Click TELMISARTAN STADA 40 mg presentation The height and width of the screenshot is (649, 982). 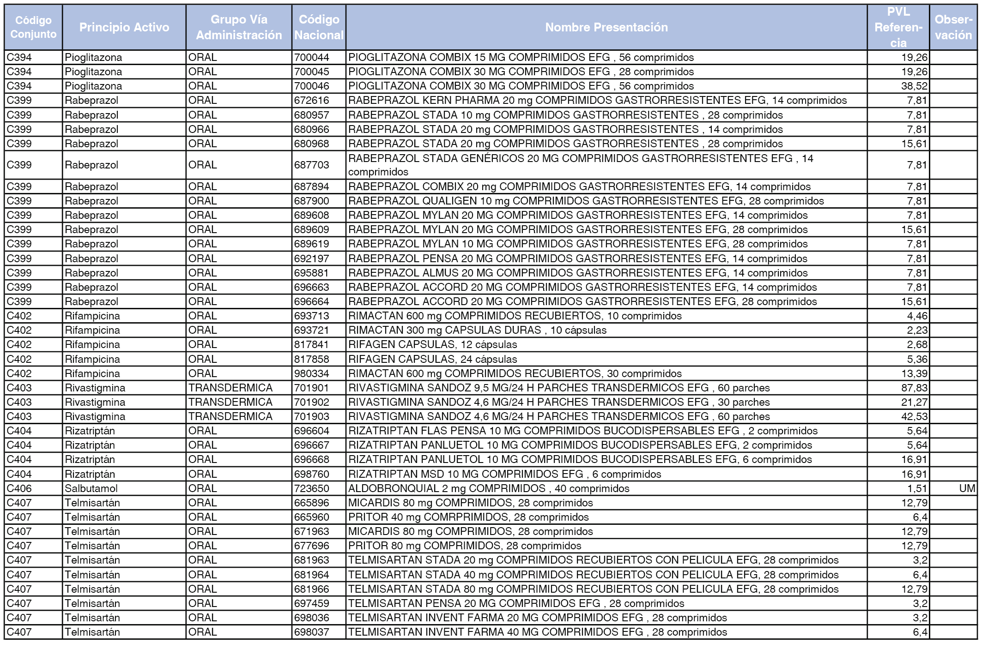[606, 575]
